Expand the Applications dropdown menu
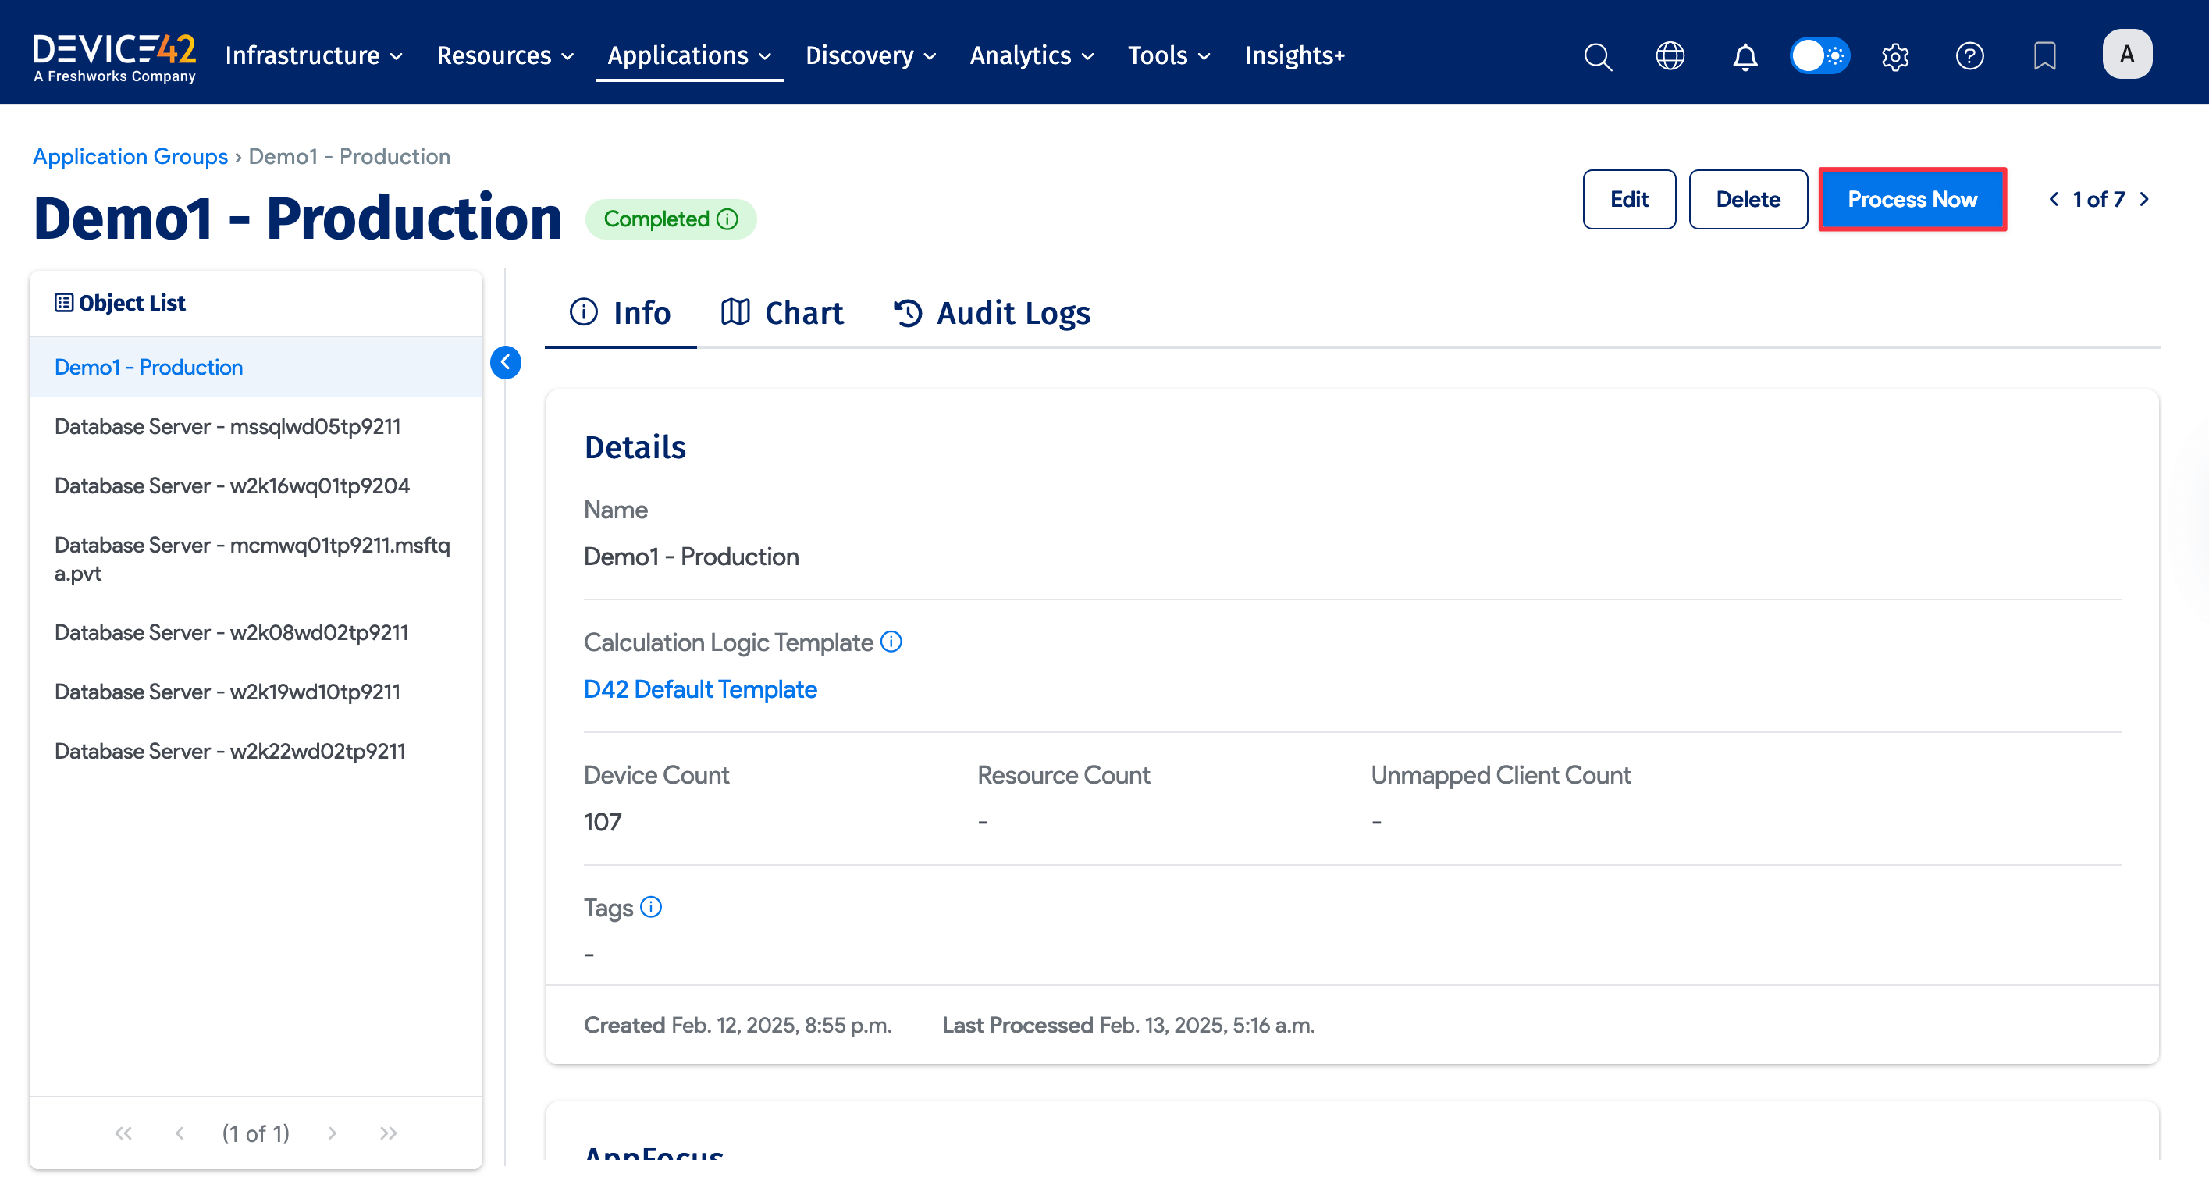Image resolution: width=2209 pixels, height=1202 pixels. tap(688, 55)
